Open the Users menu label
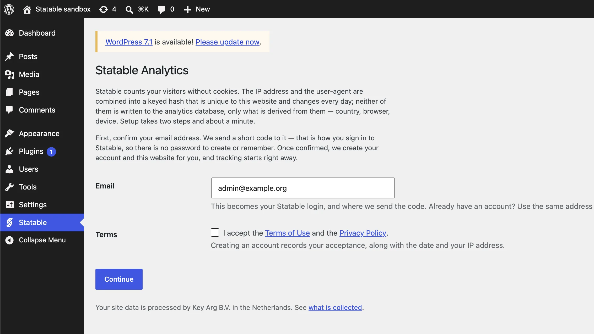This screenshot has height=334, width=594. click(29, 169)
